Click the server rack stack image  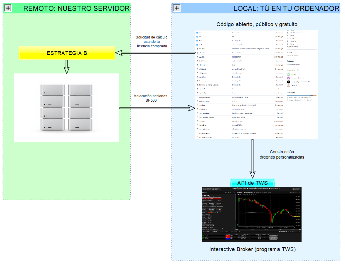[x=66, y=108]
